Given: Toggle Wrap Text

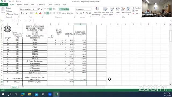Looking at the screenshot, I should [x=64, y=9].
